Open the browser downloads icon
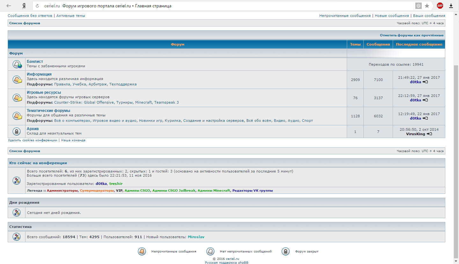 451,6
